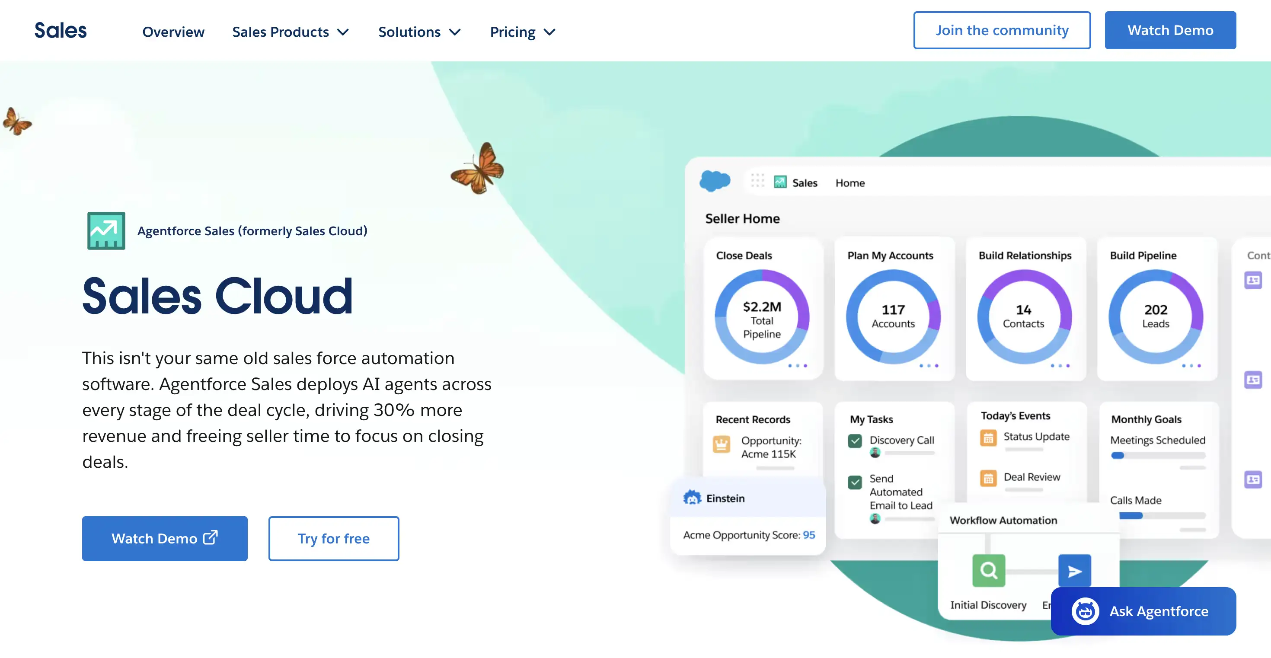Click the Agentforce Sales (formerly Sales Cloud) label
Viewport: 1271px width, 658px height.
click(252, 231)
